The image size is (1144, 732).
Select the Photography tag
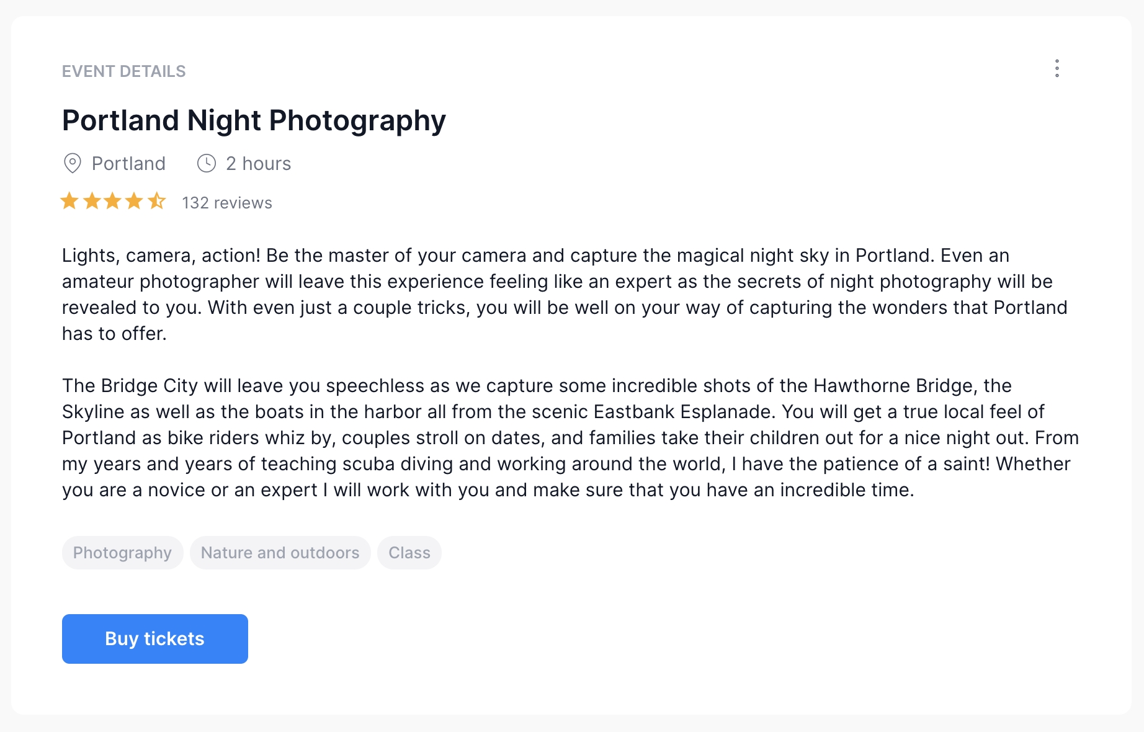[122, 553]
